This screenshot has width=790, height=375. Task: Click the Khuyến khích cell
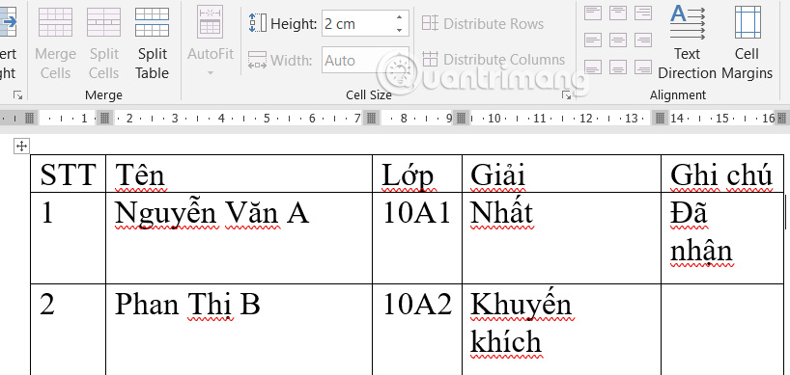561,330
